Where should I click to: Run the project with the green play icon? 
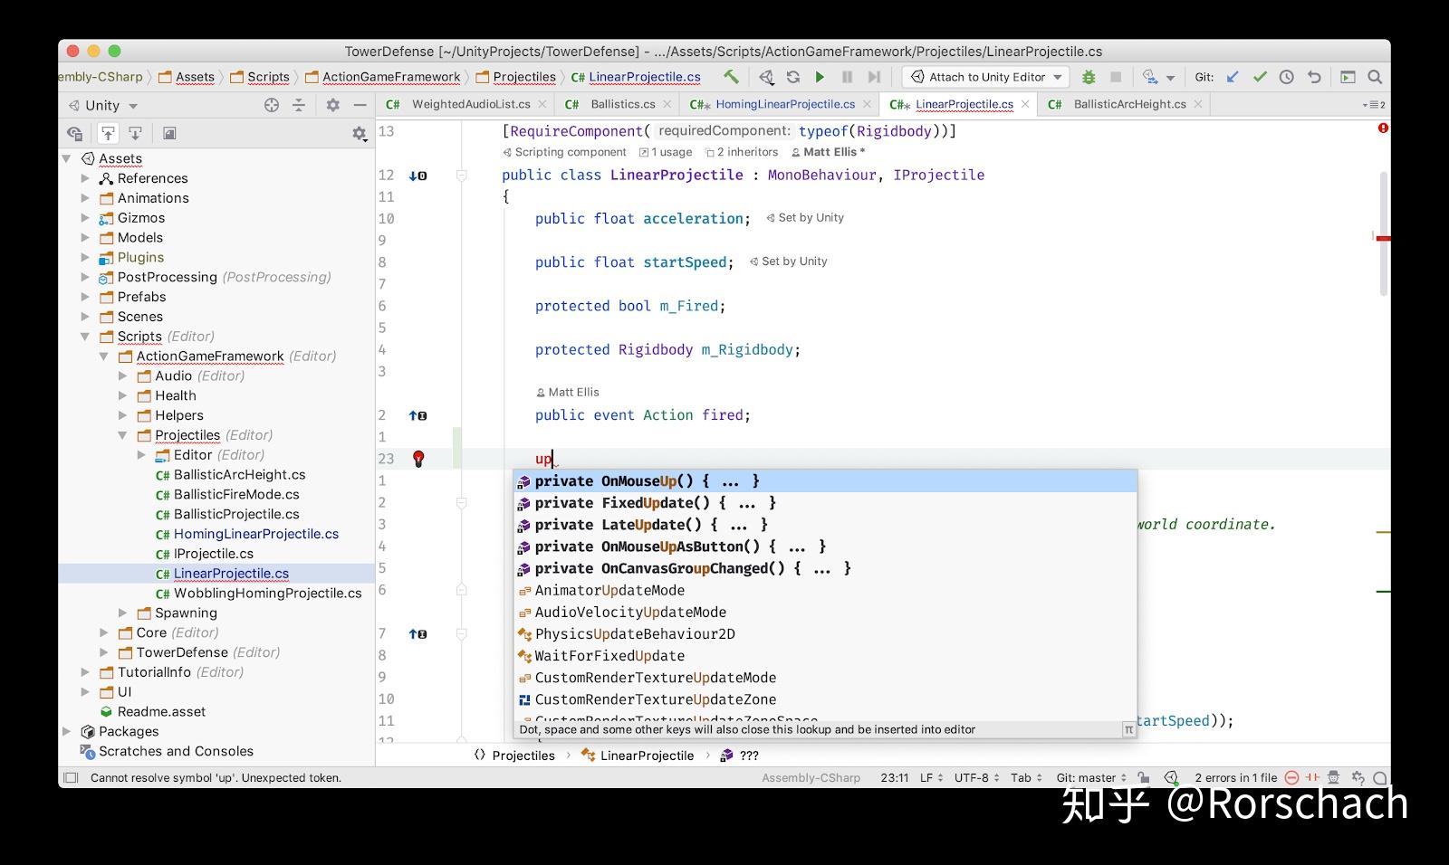pyautogui.click(x=820, y=78)
